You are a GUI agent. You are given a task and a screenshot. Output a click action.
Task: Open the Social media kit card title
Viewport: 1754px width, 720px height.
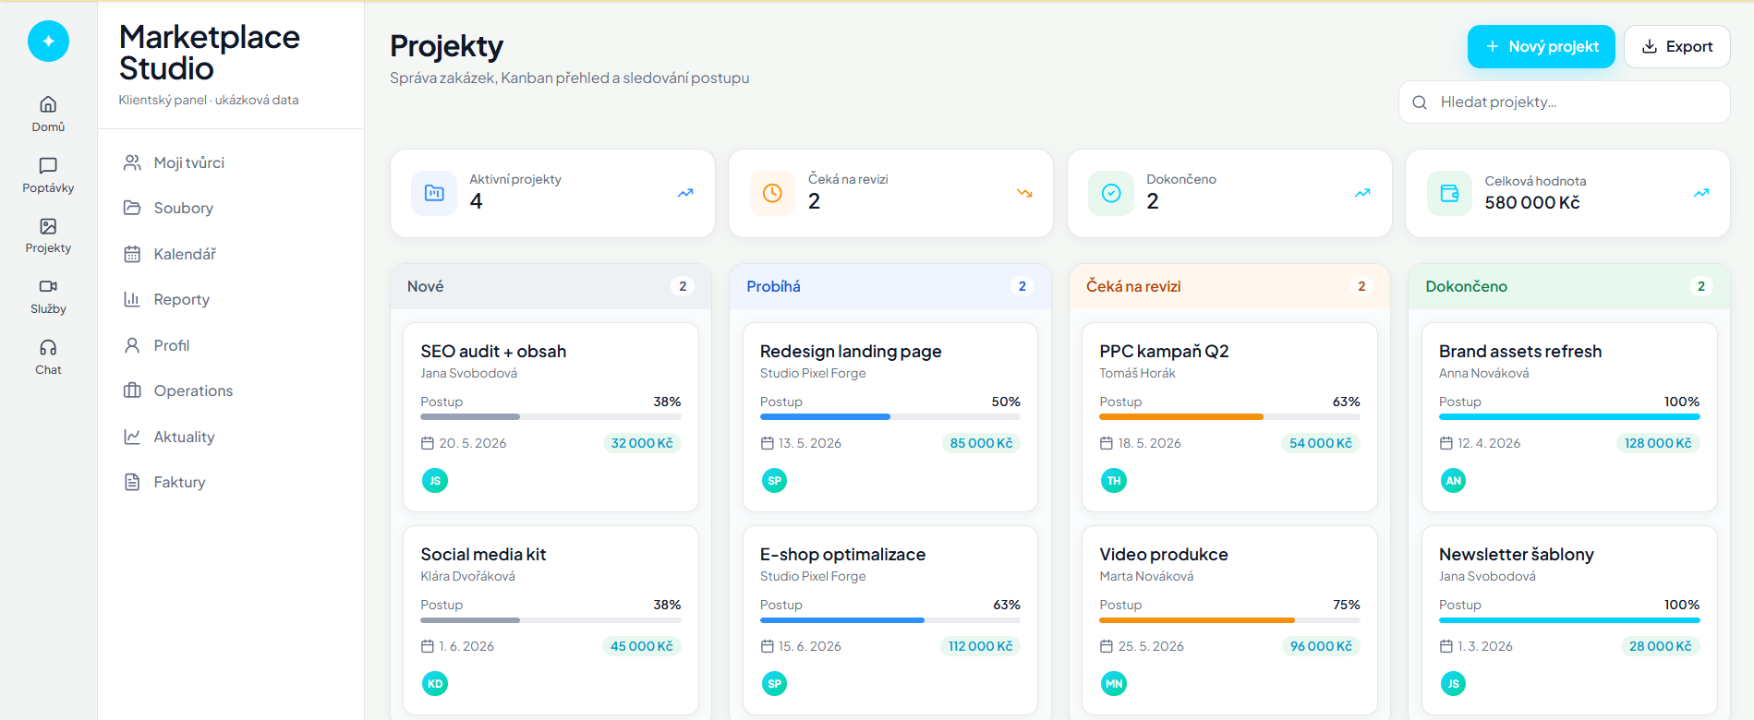(x=483, y=554)
